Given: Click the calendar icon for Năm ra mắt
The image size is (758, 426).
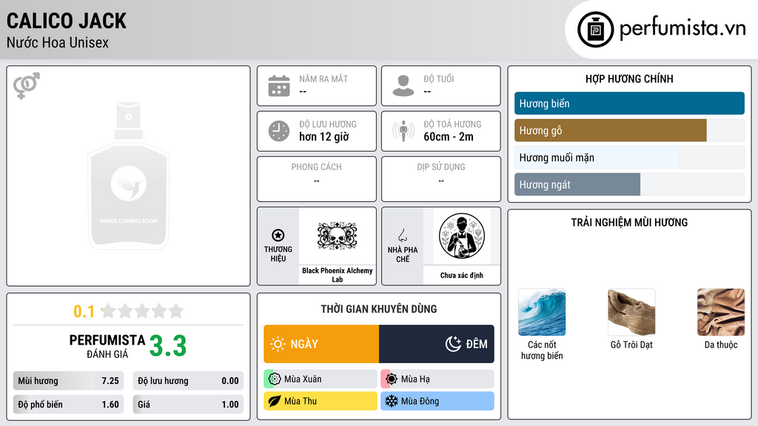Looking at the screenshot, I should [x=279, y=86].
